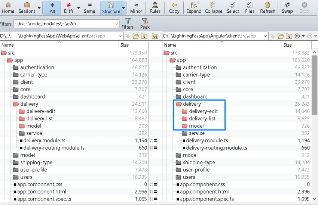Toggle the Same display filter
The width and height of the screenshot is (318, 205).
click(x=89, y=8)
